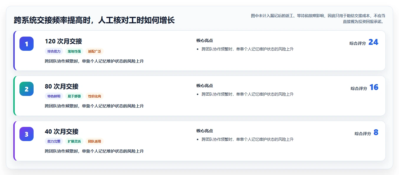Screen dimensions: 399x175
Task: Click 综合评分 label beside score 8
Action: [x=363, y=134]
